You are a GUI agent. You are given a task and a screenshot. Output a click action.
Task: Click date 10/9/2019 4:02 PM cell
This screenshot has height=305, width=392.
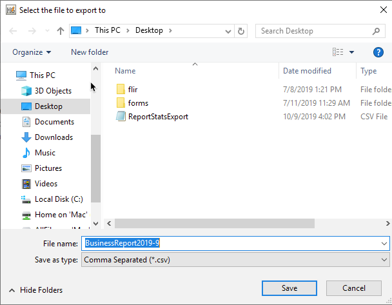(314, 117)
